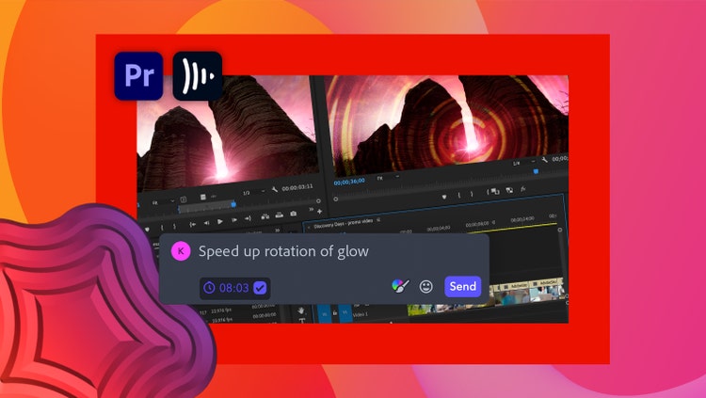The height and width of the screenshot is (398, 706).
Task: Send the comment with Send button
Action: 463,286
